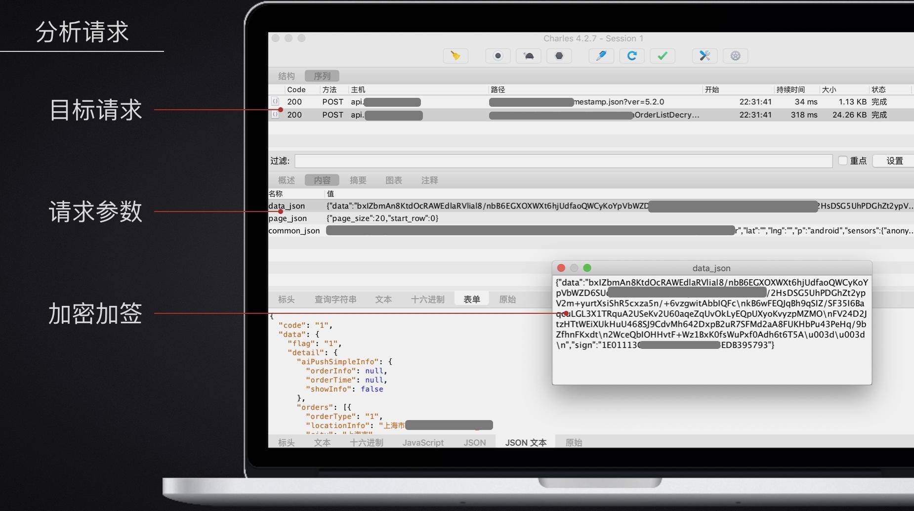Switch to the 摘要 summary tab

click(358, 180)
